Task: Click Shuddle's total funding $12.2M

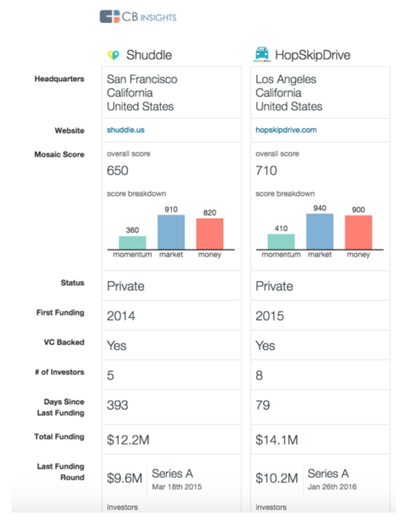Action: pos(128,440)
